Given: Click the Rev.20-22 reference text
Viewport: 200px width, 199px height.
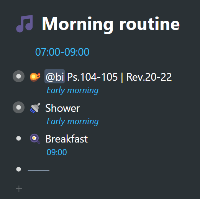Looking at the screenshot, I should click(x=149, y=77).
